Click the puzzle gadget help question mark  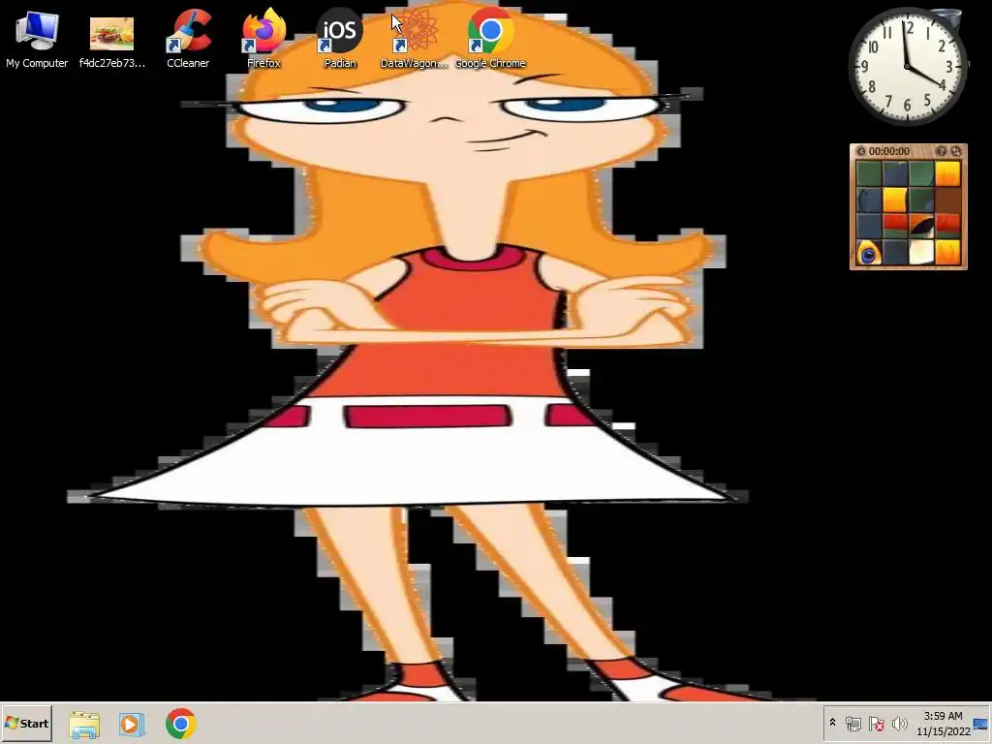click(941, 151)
